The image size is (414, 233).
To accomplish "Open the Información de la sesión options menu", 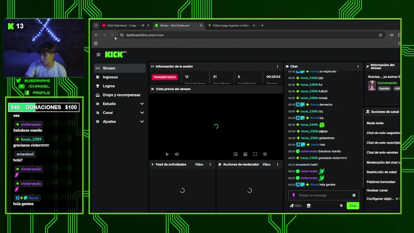I will coord(277,66).
